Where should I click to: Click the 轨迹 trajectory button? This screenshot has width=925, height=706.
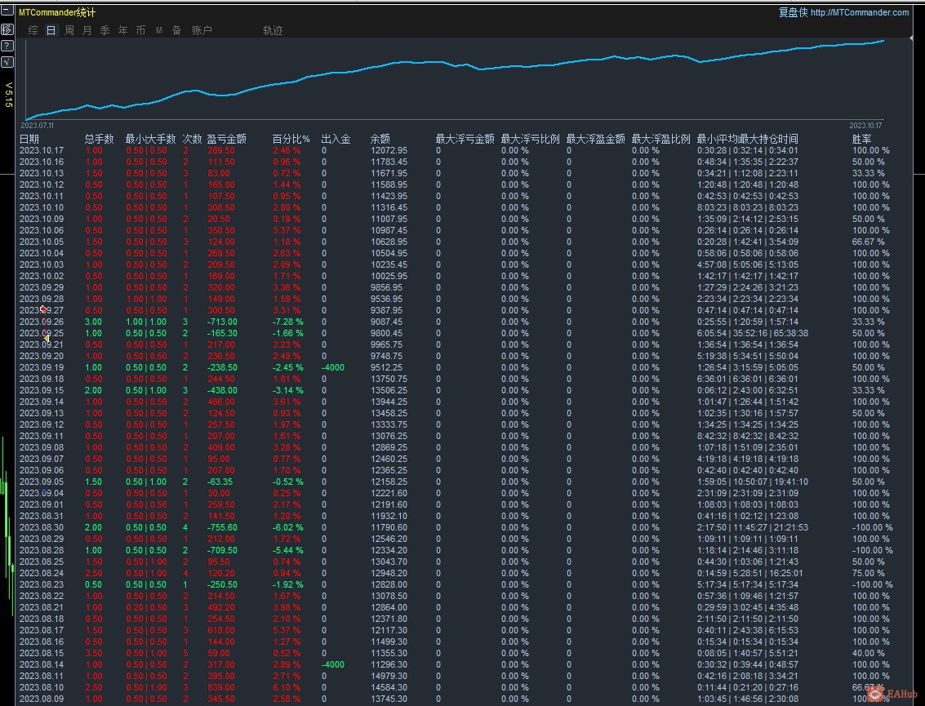point(273,31)
